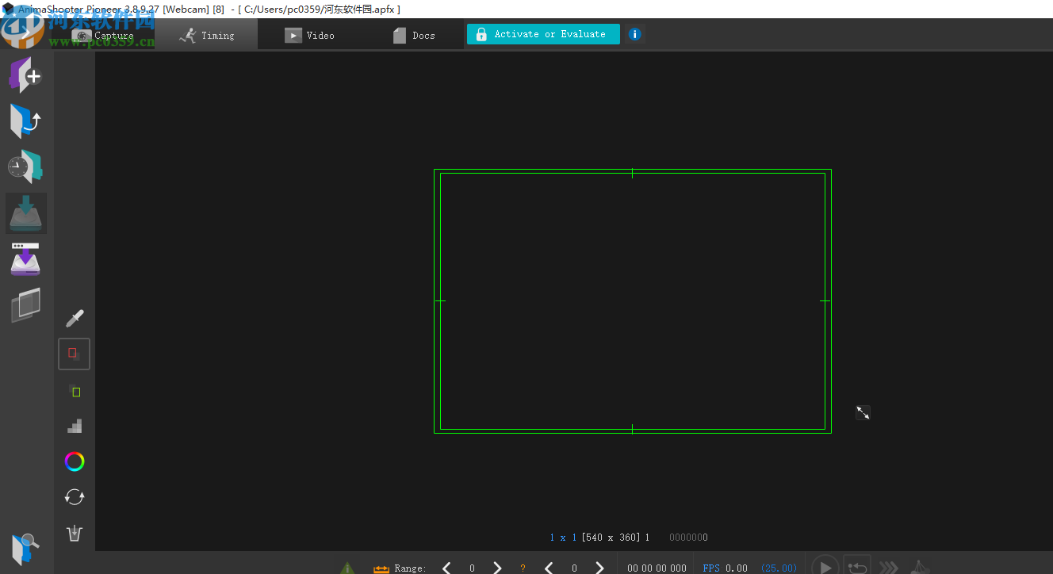Click the gray staircase steps icon
1053x574 pixels.
(75, 426)
